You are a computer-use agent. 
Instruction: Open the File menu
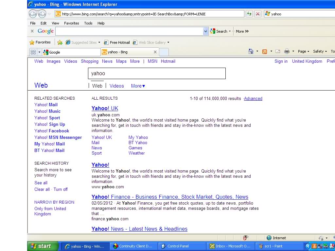33,23
